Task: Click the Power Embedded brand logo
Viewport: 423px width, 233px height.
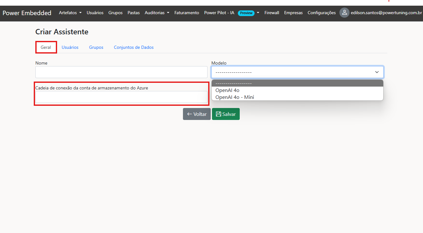Action: pyautogui.click(x=27, y=13)
